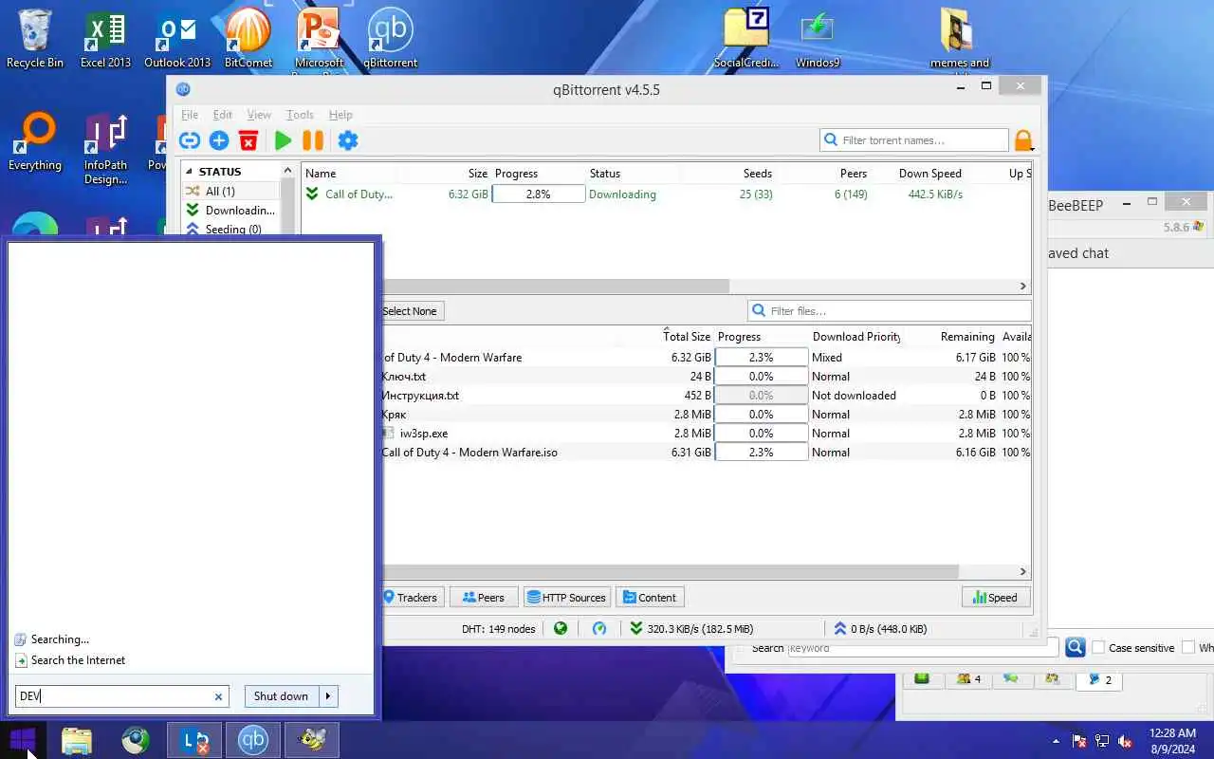Switch to the HTTP Sources tab

[567, 597]
